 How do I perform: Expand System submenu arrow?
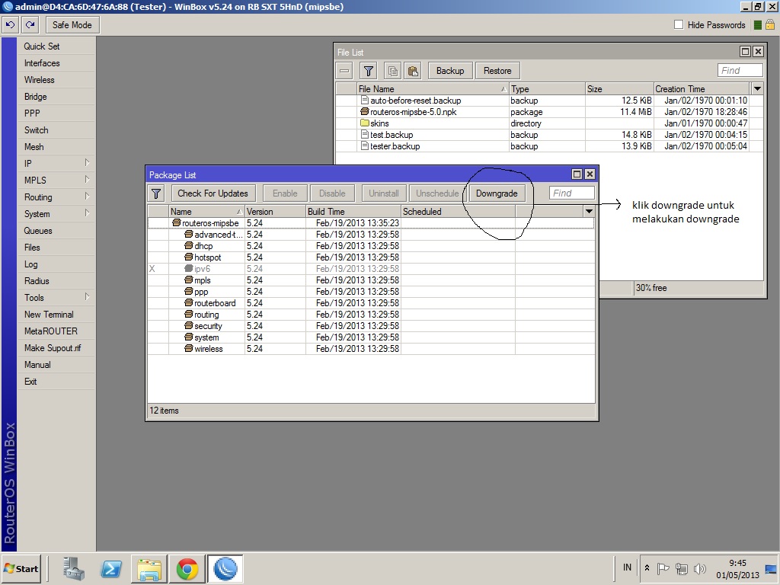(x=87, y=213)
